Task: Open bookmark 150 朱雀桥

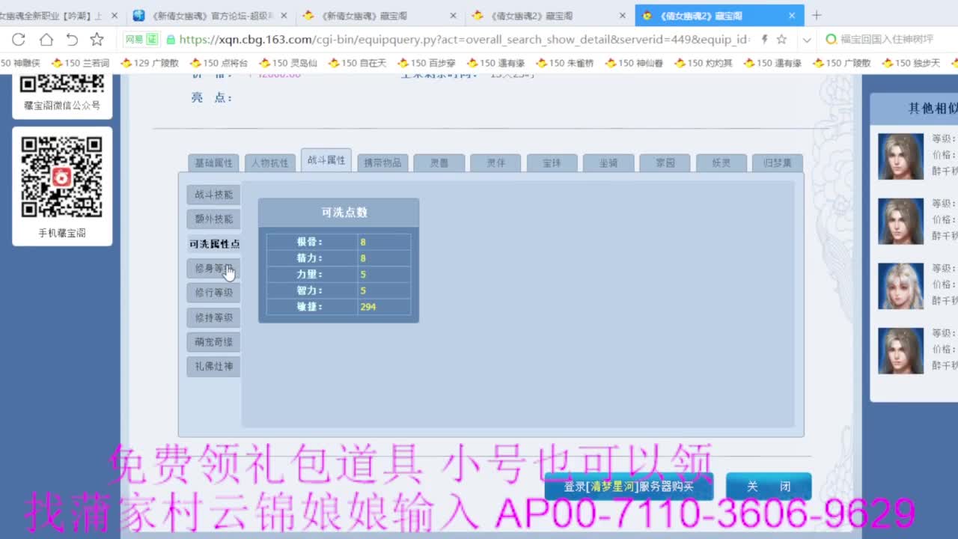Action: 565,64
